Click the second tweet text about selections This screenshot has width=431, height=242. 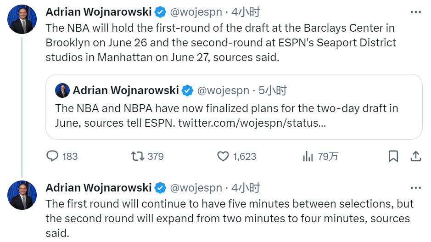pyautogui.click(x=229, y=219)
